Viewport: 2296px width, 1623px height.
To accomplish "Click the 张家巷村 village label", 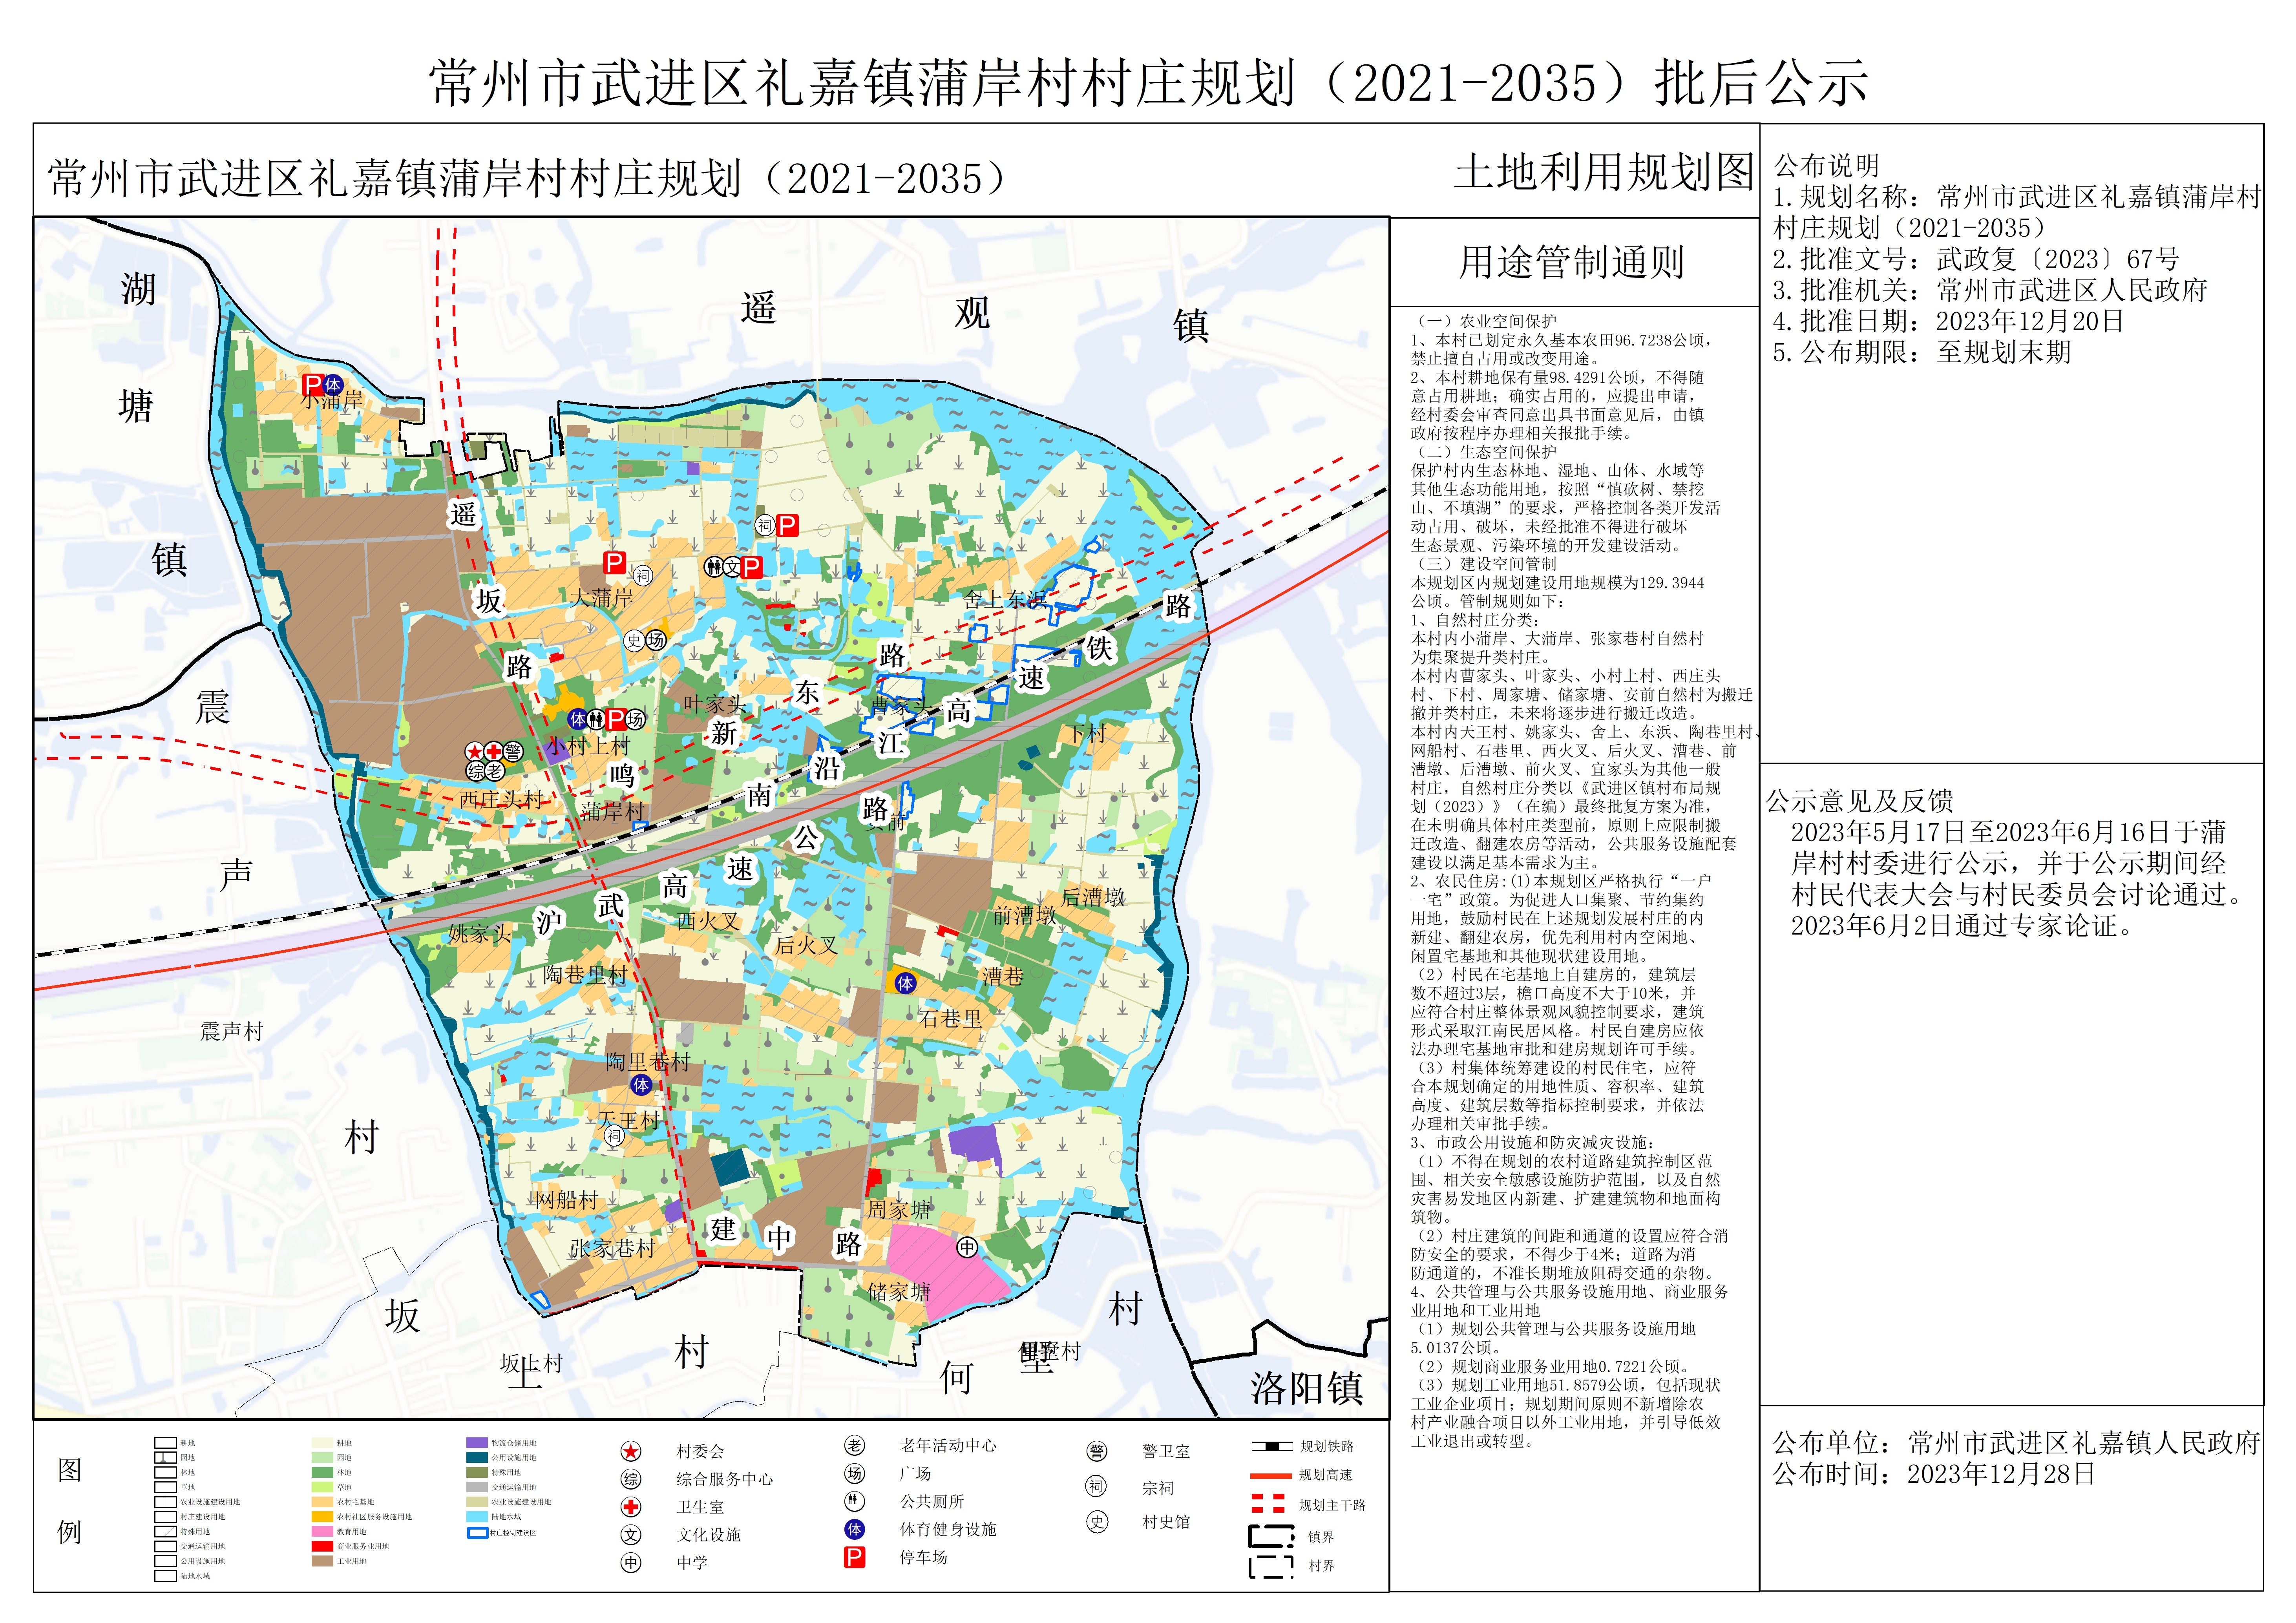I will pyautogui.click(x=613, y=1248).
